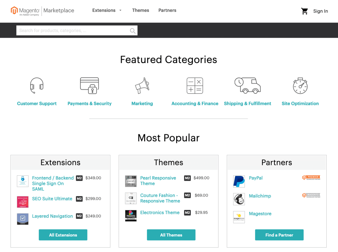Viewport: 338px width, 252px height.
Task: Click the search magnifier icon
Action: pyautogui.click(x=133, y=31)
